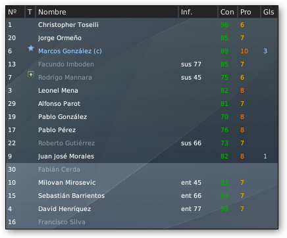Sort by the Con column header
The image size is (287, 238).
(x=228, y=12)
